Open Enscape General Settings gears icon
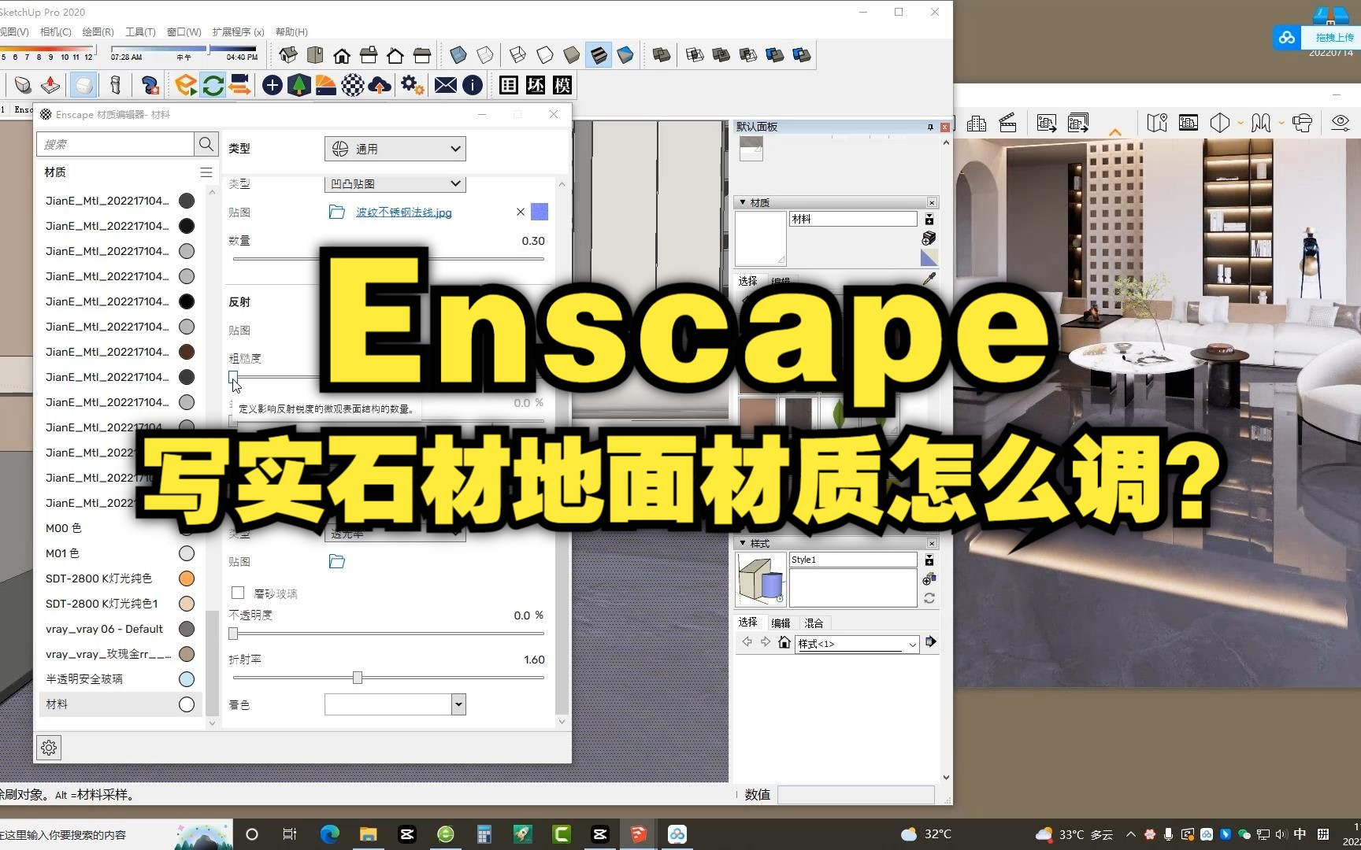This screenshot has height=850, width=1361. 412,85
